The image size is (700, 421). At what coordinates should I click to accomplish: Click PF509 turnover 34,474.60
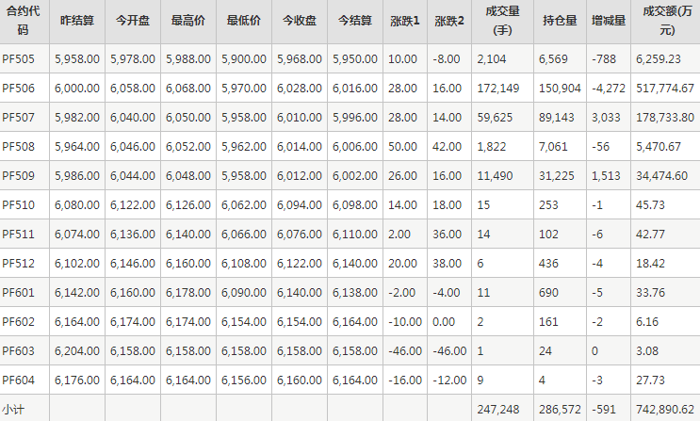661,175
